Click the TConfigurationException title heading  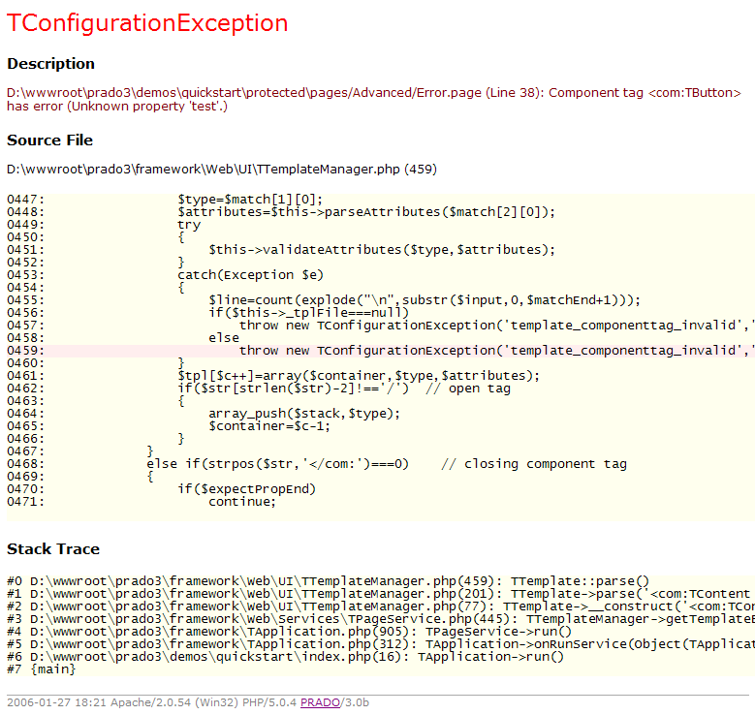click(147, 24)
